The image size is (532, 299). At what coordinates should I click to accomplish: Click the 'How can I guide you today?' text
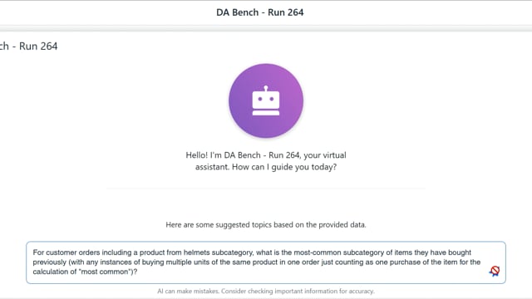tap(284, 167)
